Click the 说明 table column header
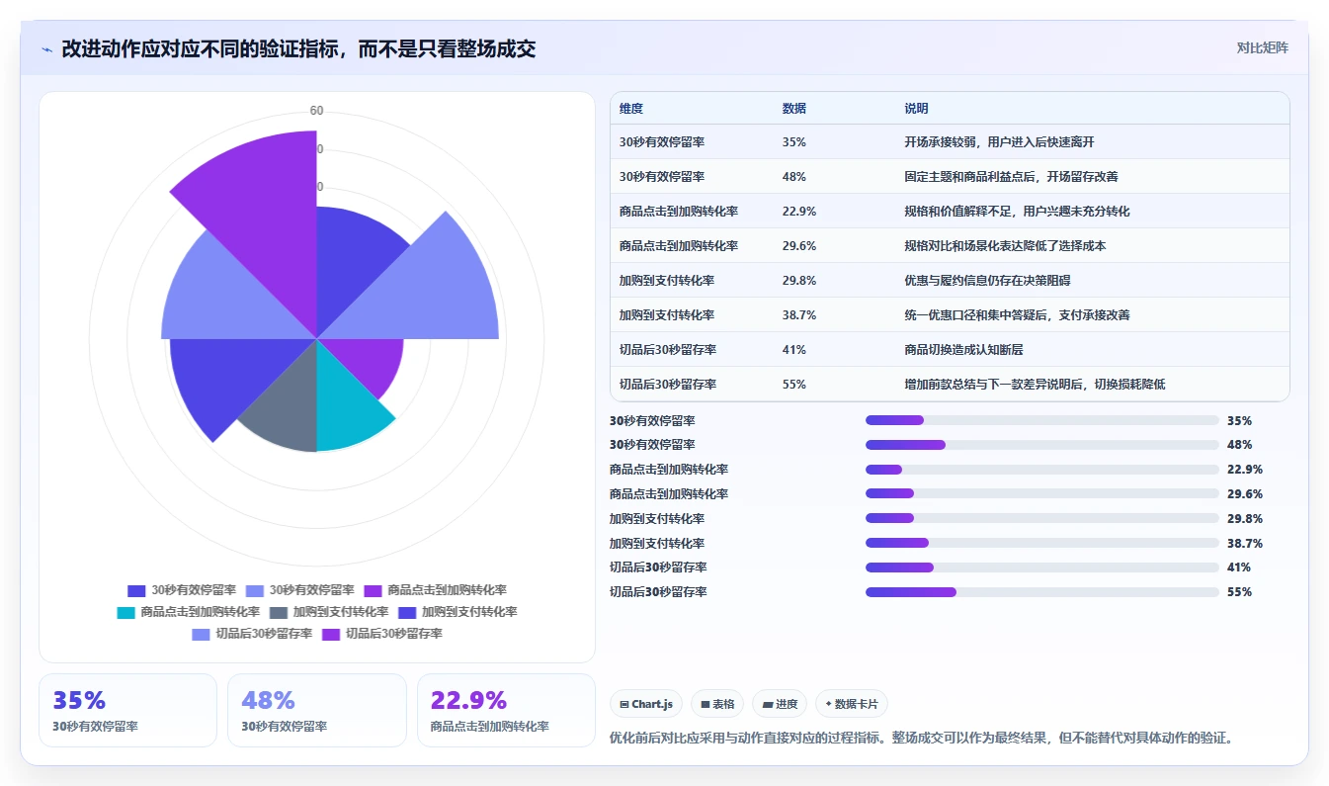Image resolution: width=1329 pixels, height=786 pixels. (x=916, y=109)
